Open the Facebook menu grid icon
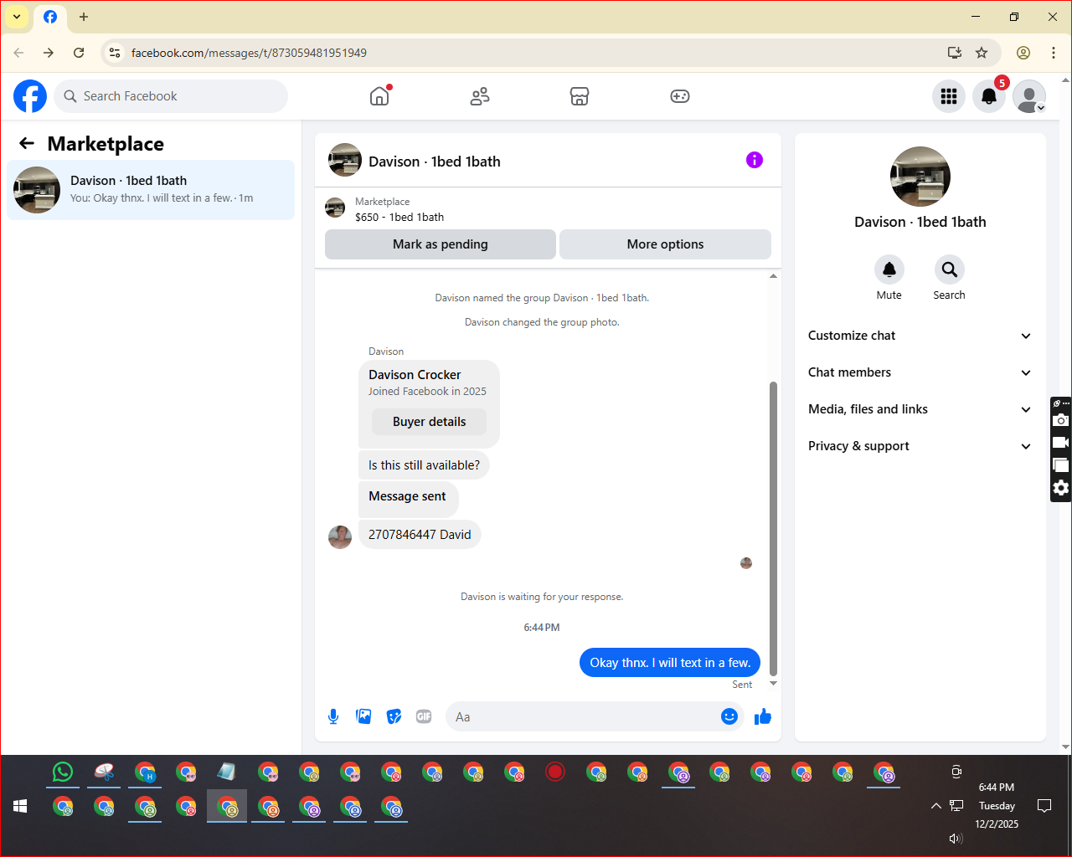The width and height of the screenshot is (1072, 857). (x=949, y=96)
